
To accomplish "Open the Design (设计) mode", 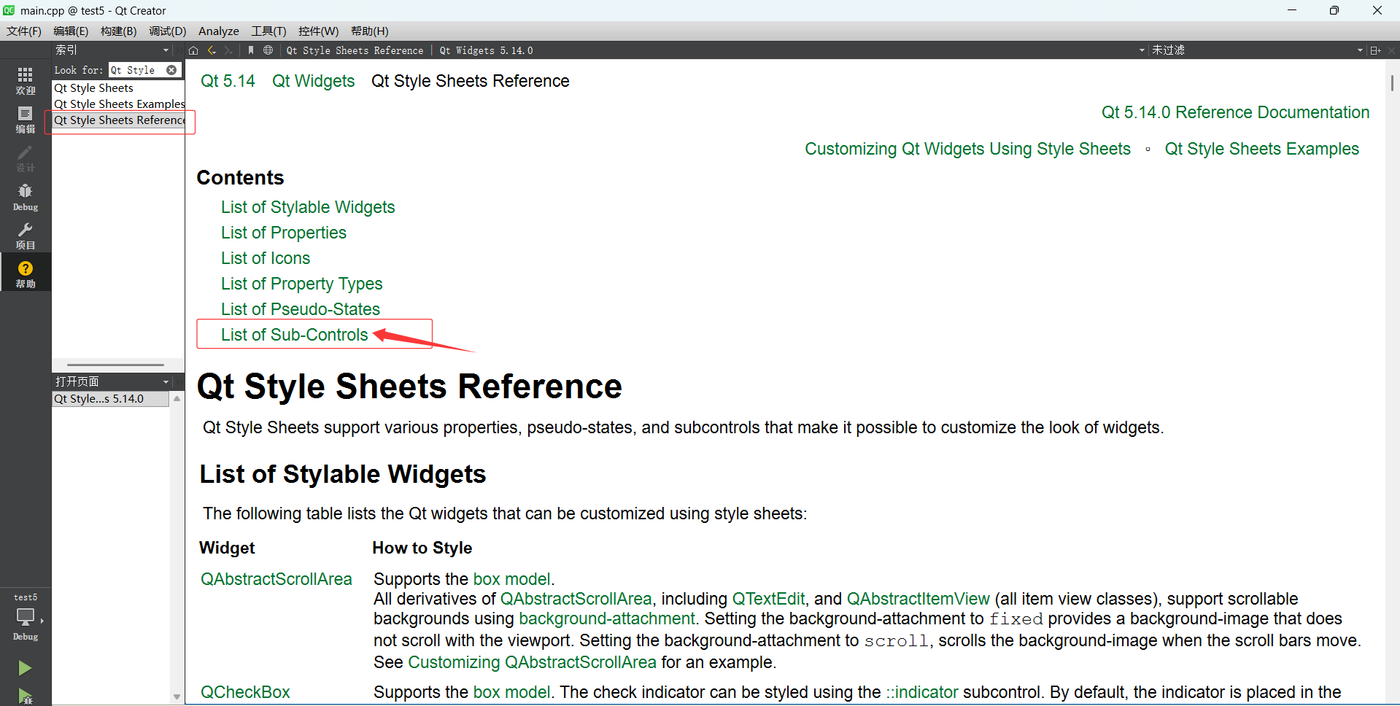I will tap(26, 158).
